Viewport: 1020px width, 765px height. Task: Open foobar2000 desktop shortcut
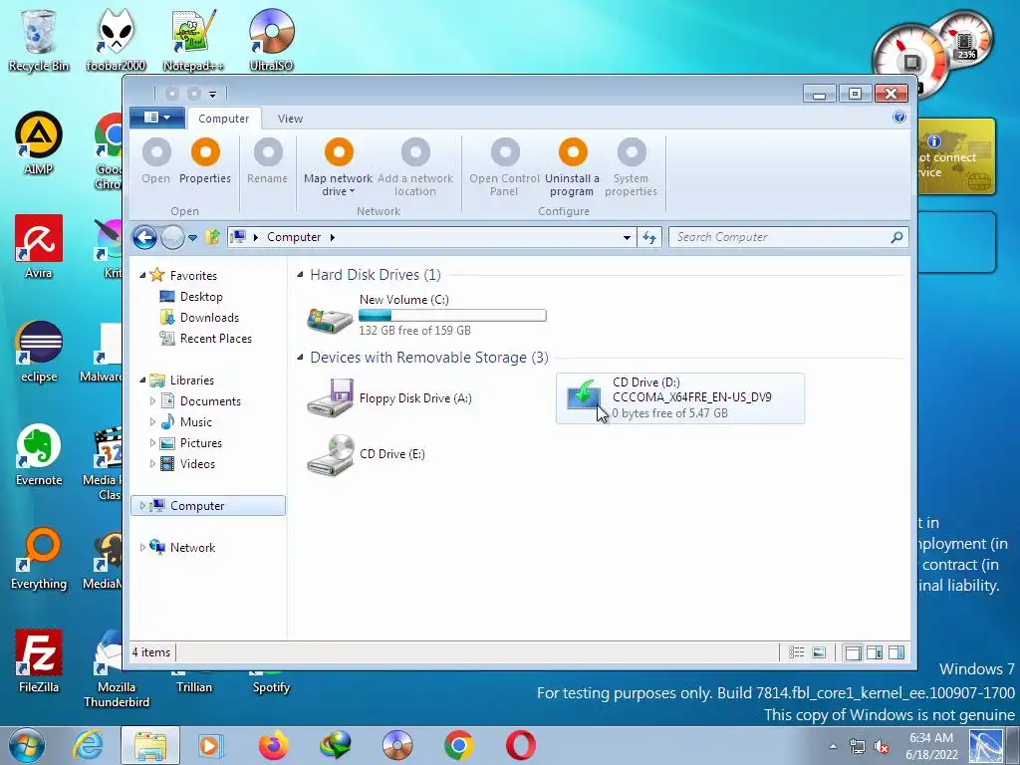116,40
